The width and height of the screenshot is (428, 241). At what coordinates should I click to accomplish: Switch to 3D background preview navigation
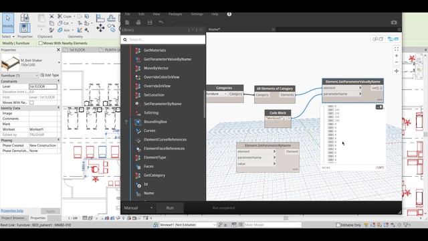[x=378, y=39]
